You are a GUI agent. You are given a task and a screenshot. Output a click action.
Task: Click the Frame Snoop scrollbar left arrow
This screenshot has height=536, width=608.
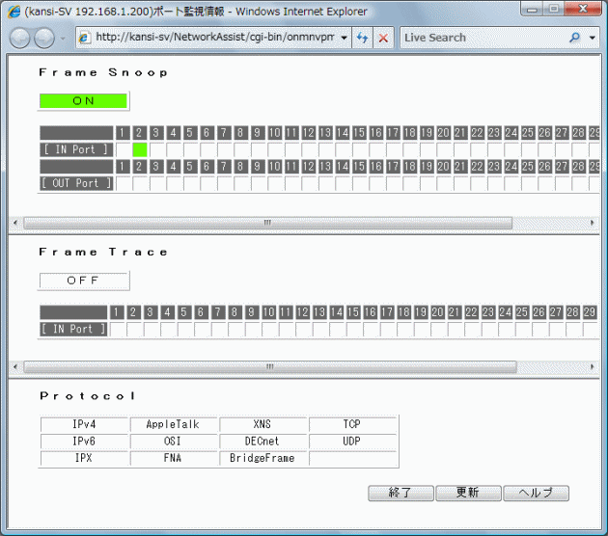coord(15,223)
